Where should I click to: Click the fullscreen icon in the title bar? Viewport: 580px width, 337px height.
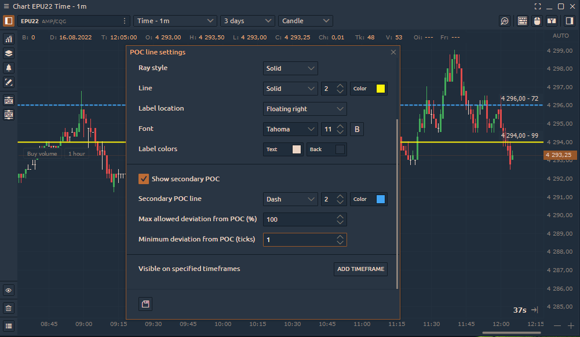pos(538,6)
